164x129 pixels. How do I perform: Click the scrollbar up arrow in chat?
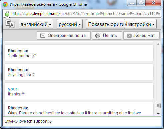158,44
